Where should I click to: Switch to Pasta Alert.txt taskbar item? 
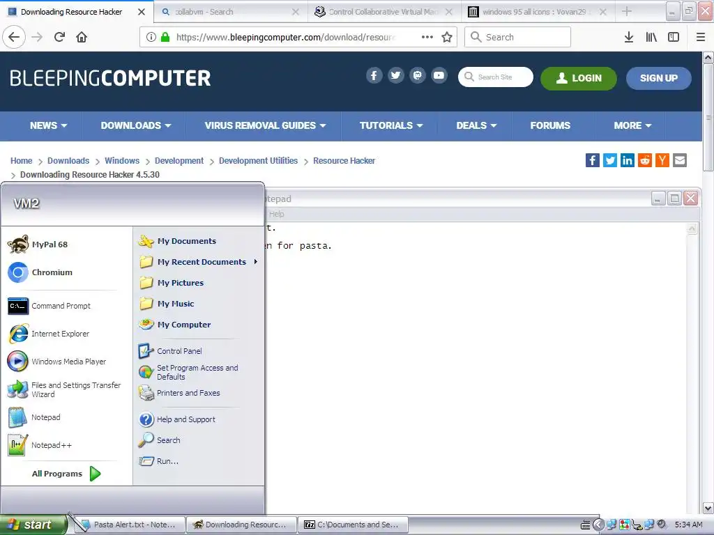pos(129,525)
